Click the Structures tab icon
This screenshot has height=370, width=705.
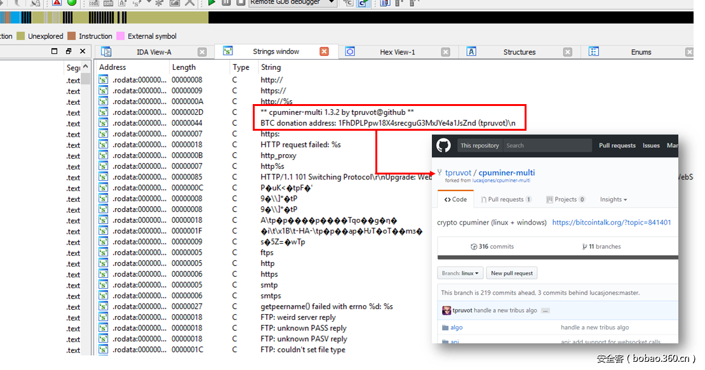click(471, 52)
